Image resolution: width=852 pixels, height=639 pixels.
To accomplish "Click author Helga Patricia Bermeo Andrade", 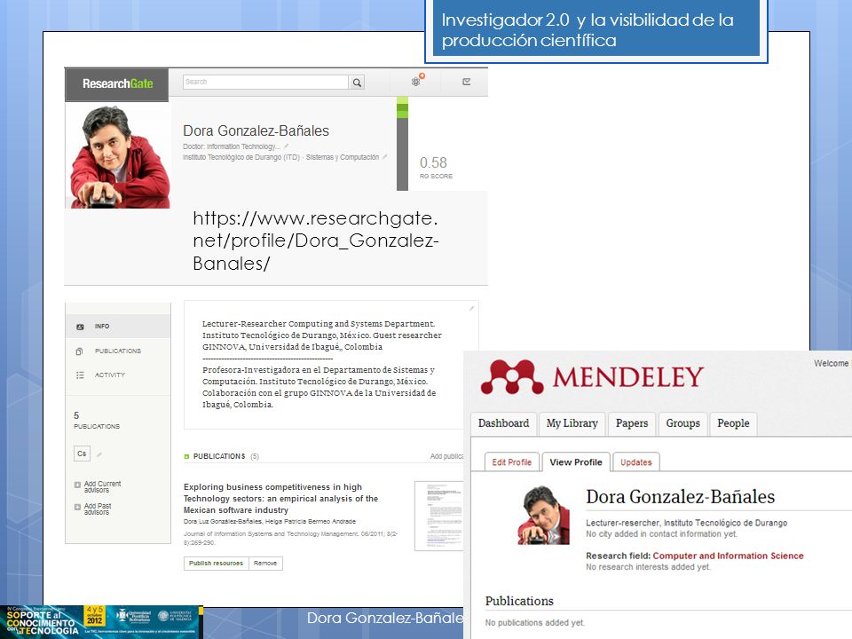I will point(311,521).
